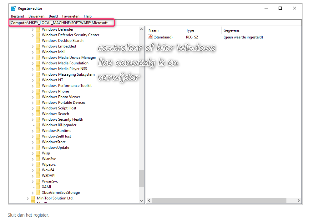This screenshot has height=221, width=313.
Task: Expand Windows Defender Security Center key
Action: point(33,35)
